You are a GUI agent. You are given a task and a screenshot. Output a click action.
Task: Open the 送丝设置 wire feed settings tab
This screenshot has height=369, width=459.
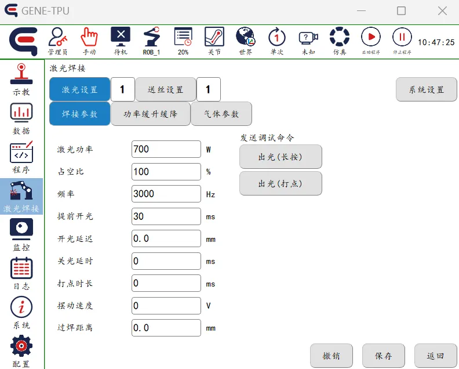[x=166, y=89]
